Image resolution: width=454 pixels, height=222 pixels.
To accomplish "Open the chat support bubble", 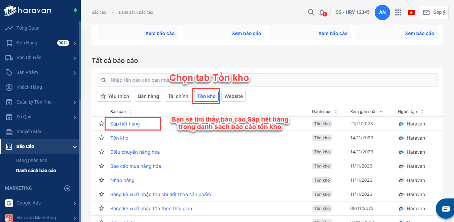I will [446, 209].
